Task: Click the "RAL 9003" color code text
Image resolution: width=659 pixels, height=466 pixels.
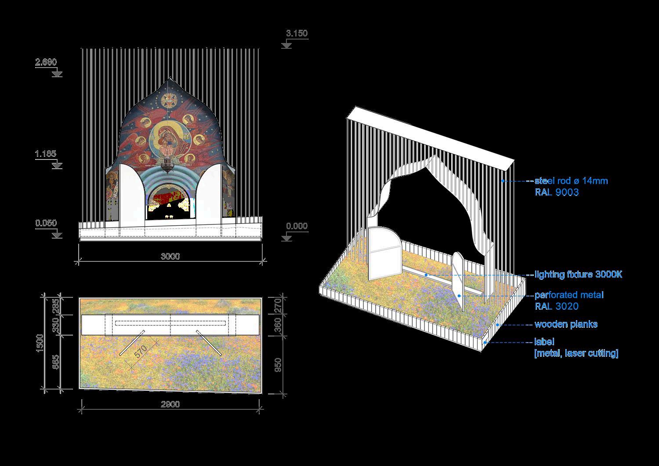Action: click(x=557, y=192)
